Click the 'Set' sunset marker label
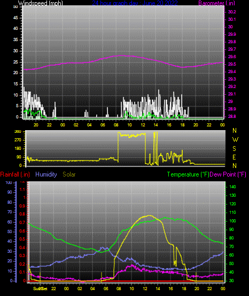The height and width of the screenshot is (296, 249). 44,289
